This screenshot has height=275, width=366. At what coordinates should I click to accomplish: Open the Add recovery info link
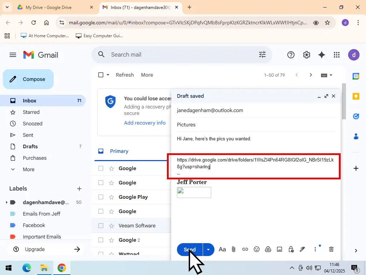click(145, 123)
